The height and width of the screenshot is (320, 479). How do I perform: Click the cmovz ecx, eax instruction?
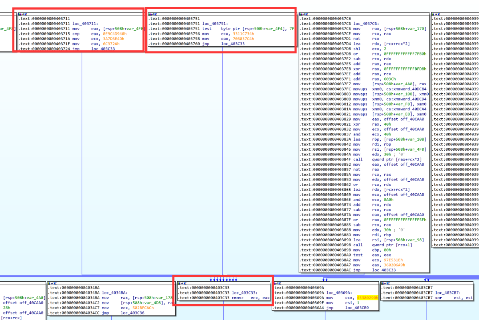coord(225,298)
